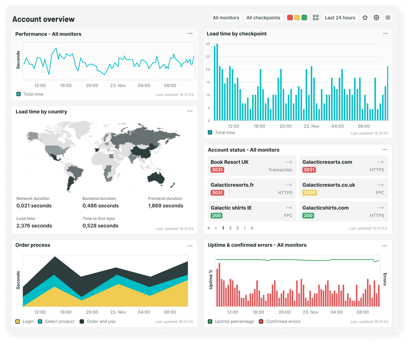Open options for Performance - All monitors widget
The width and height of the screenshot is (410, 344).
190,33
